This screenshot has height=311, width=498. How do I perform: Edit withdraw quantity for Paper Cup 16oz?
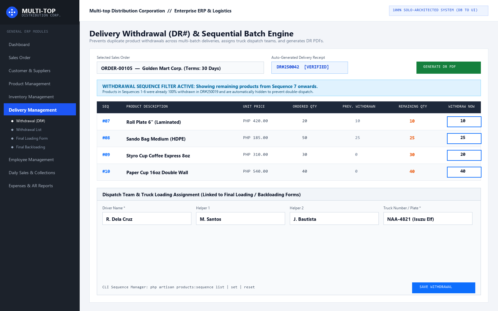(x=464, y=172)
